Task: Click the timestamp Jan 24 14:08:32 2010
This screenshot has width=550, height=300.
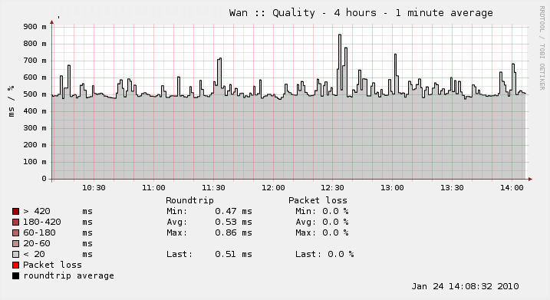Action: pyautogui.click(x=465, y=286)
